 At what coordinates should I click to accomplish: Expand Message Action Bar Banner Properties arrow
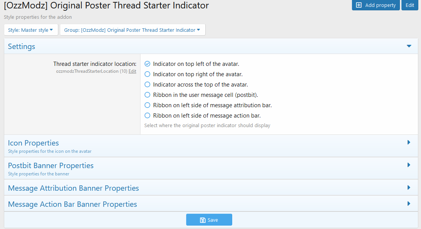coord(409,204)
